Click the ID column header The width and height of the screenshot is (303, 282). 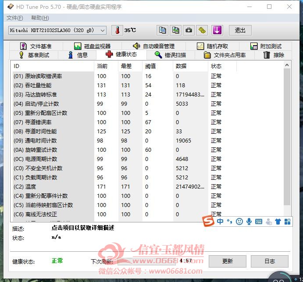(53, 66)
